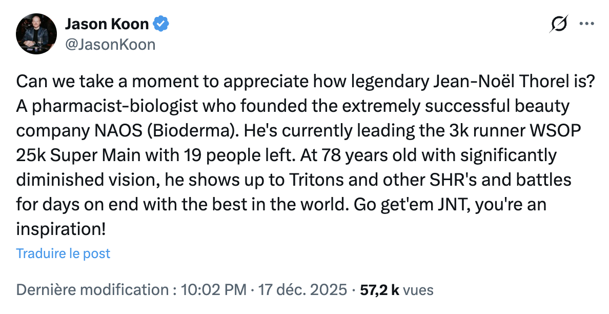Open Jason Koon's profile picture
The image size is (609, 314).
tap(36, 34)
